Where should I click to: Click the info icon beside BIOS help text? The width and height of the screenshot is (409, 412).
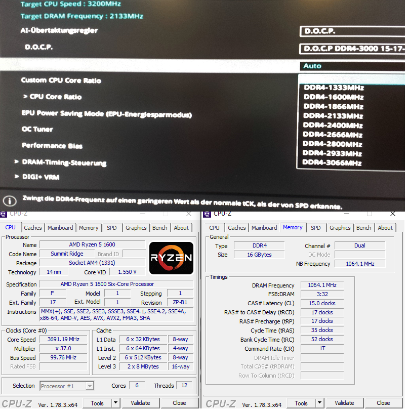[x=10, y=201]
